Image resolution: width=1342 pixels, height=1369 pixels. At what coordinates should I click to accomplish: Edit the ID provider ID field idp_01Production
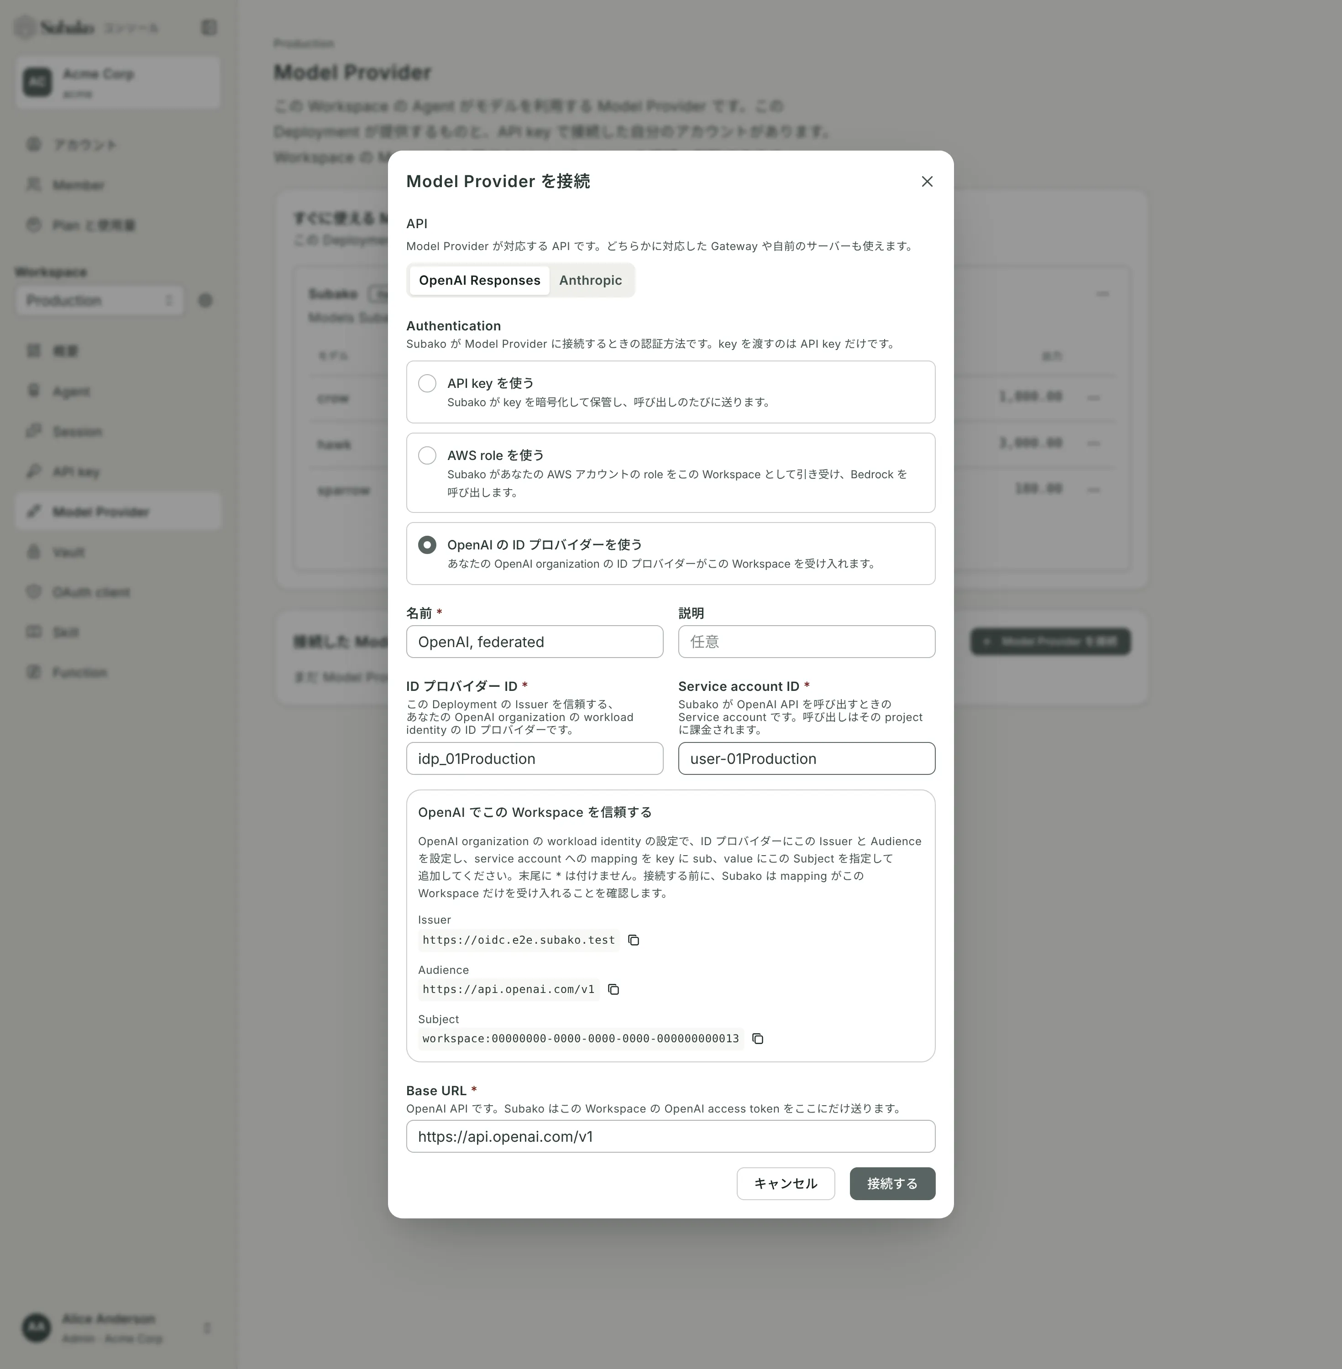[534, 759]
